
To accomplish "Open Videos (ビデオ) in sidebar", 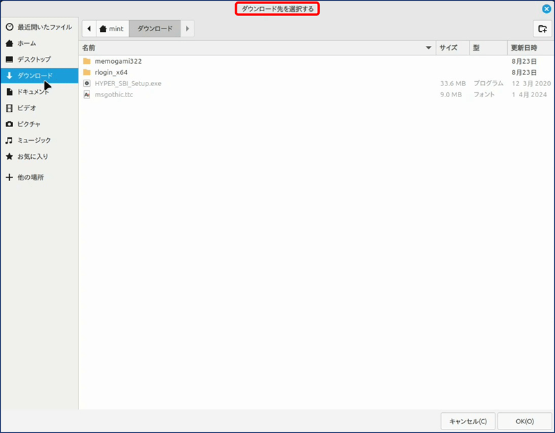I will tap(39, 108).
